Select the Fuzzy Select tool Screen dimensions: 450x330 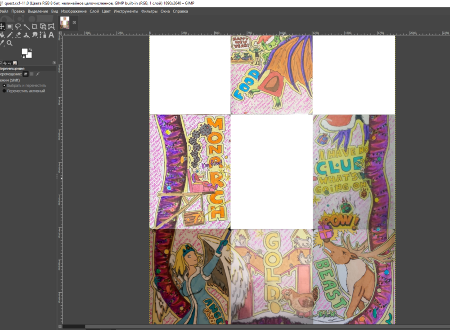[26, 27]
